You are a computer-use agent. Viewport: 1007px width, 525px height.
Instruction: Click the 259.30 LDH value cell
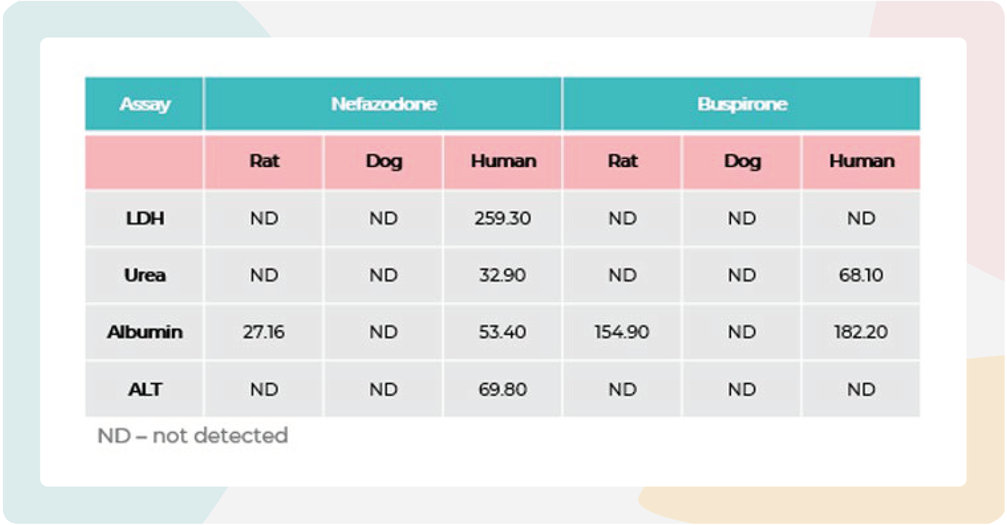(502, 218)
